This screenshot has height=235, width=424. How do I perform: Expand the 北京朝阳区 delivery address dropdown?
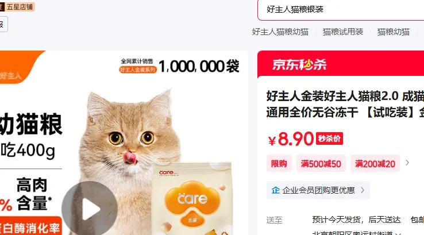point(398,234)
